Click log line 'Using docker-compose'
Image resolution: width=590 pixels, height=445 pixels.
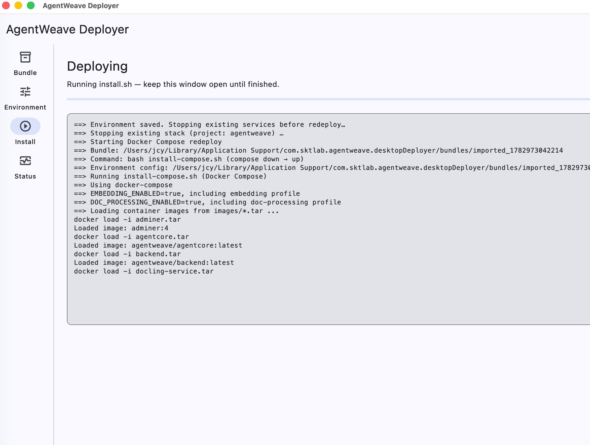point(123,185)
